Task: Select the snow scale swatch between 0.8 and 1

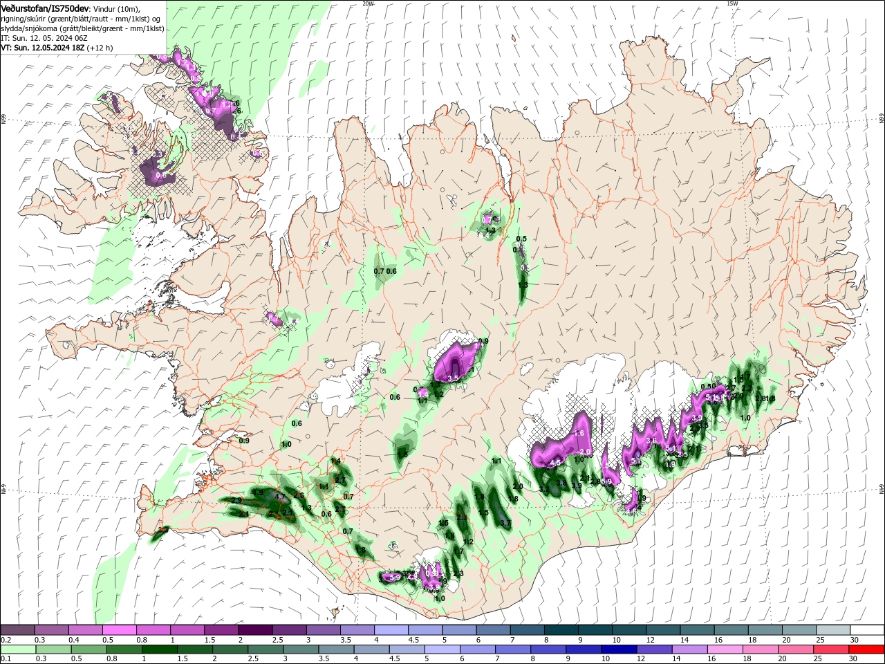Action: 153,630
